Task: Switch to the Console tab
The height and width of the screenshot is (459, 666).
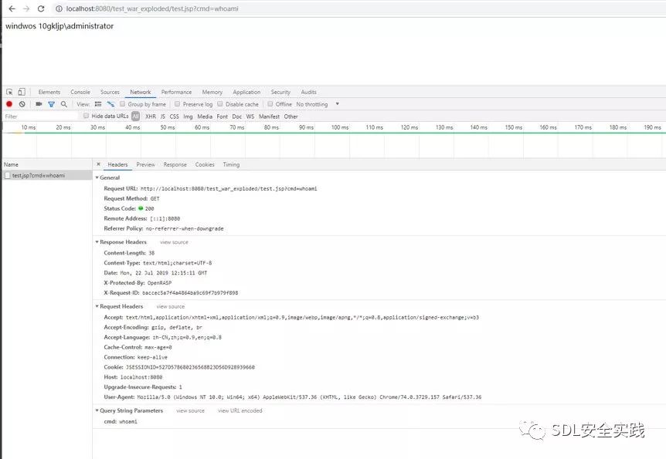Action: pyautogui.click(x=80, y=92)
